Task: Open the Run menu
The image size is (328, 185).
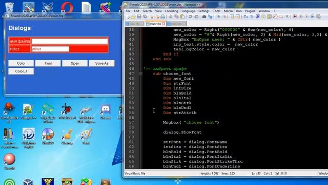Action: pyautogui.click(x=239, y=11)
